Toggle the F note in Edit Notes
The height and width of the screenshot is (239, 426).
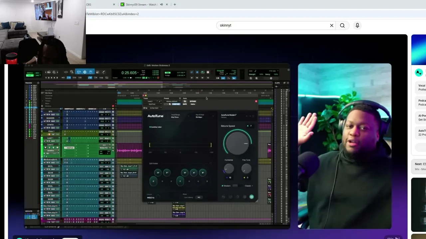[x=180, y=181]
